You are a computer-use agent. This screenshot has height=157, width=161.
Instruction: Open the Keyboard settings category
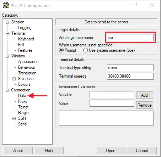[x=26, y=39]
